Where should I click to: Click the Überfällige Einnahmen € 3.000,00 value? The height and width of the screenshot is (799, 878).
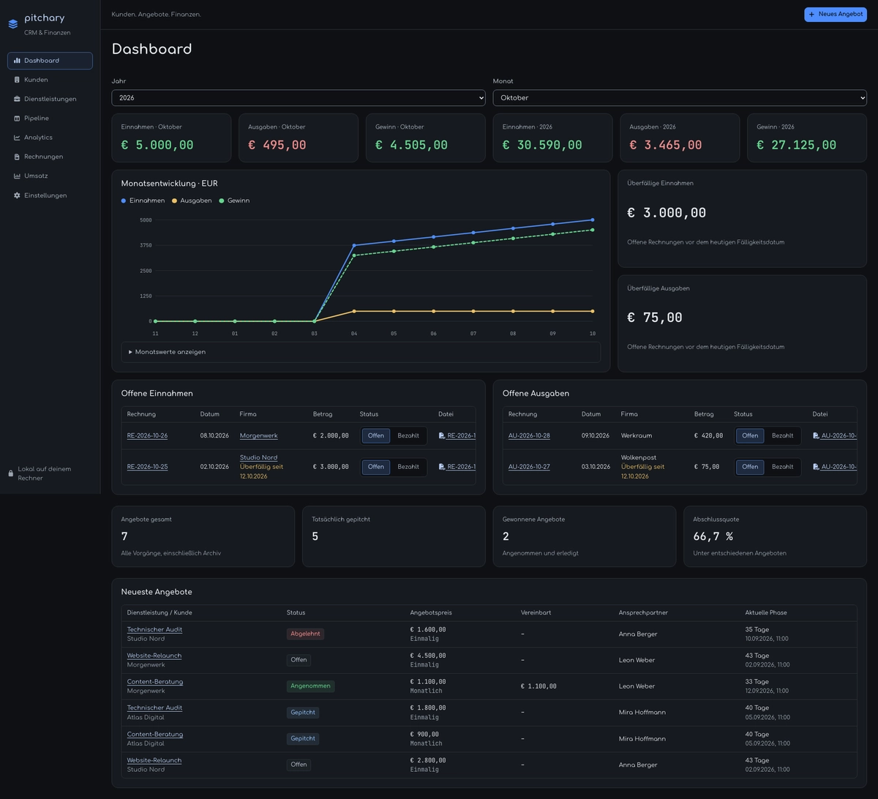[667, 213]
